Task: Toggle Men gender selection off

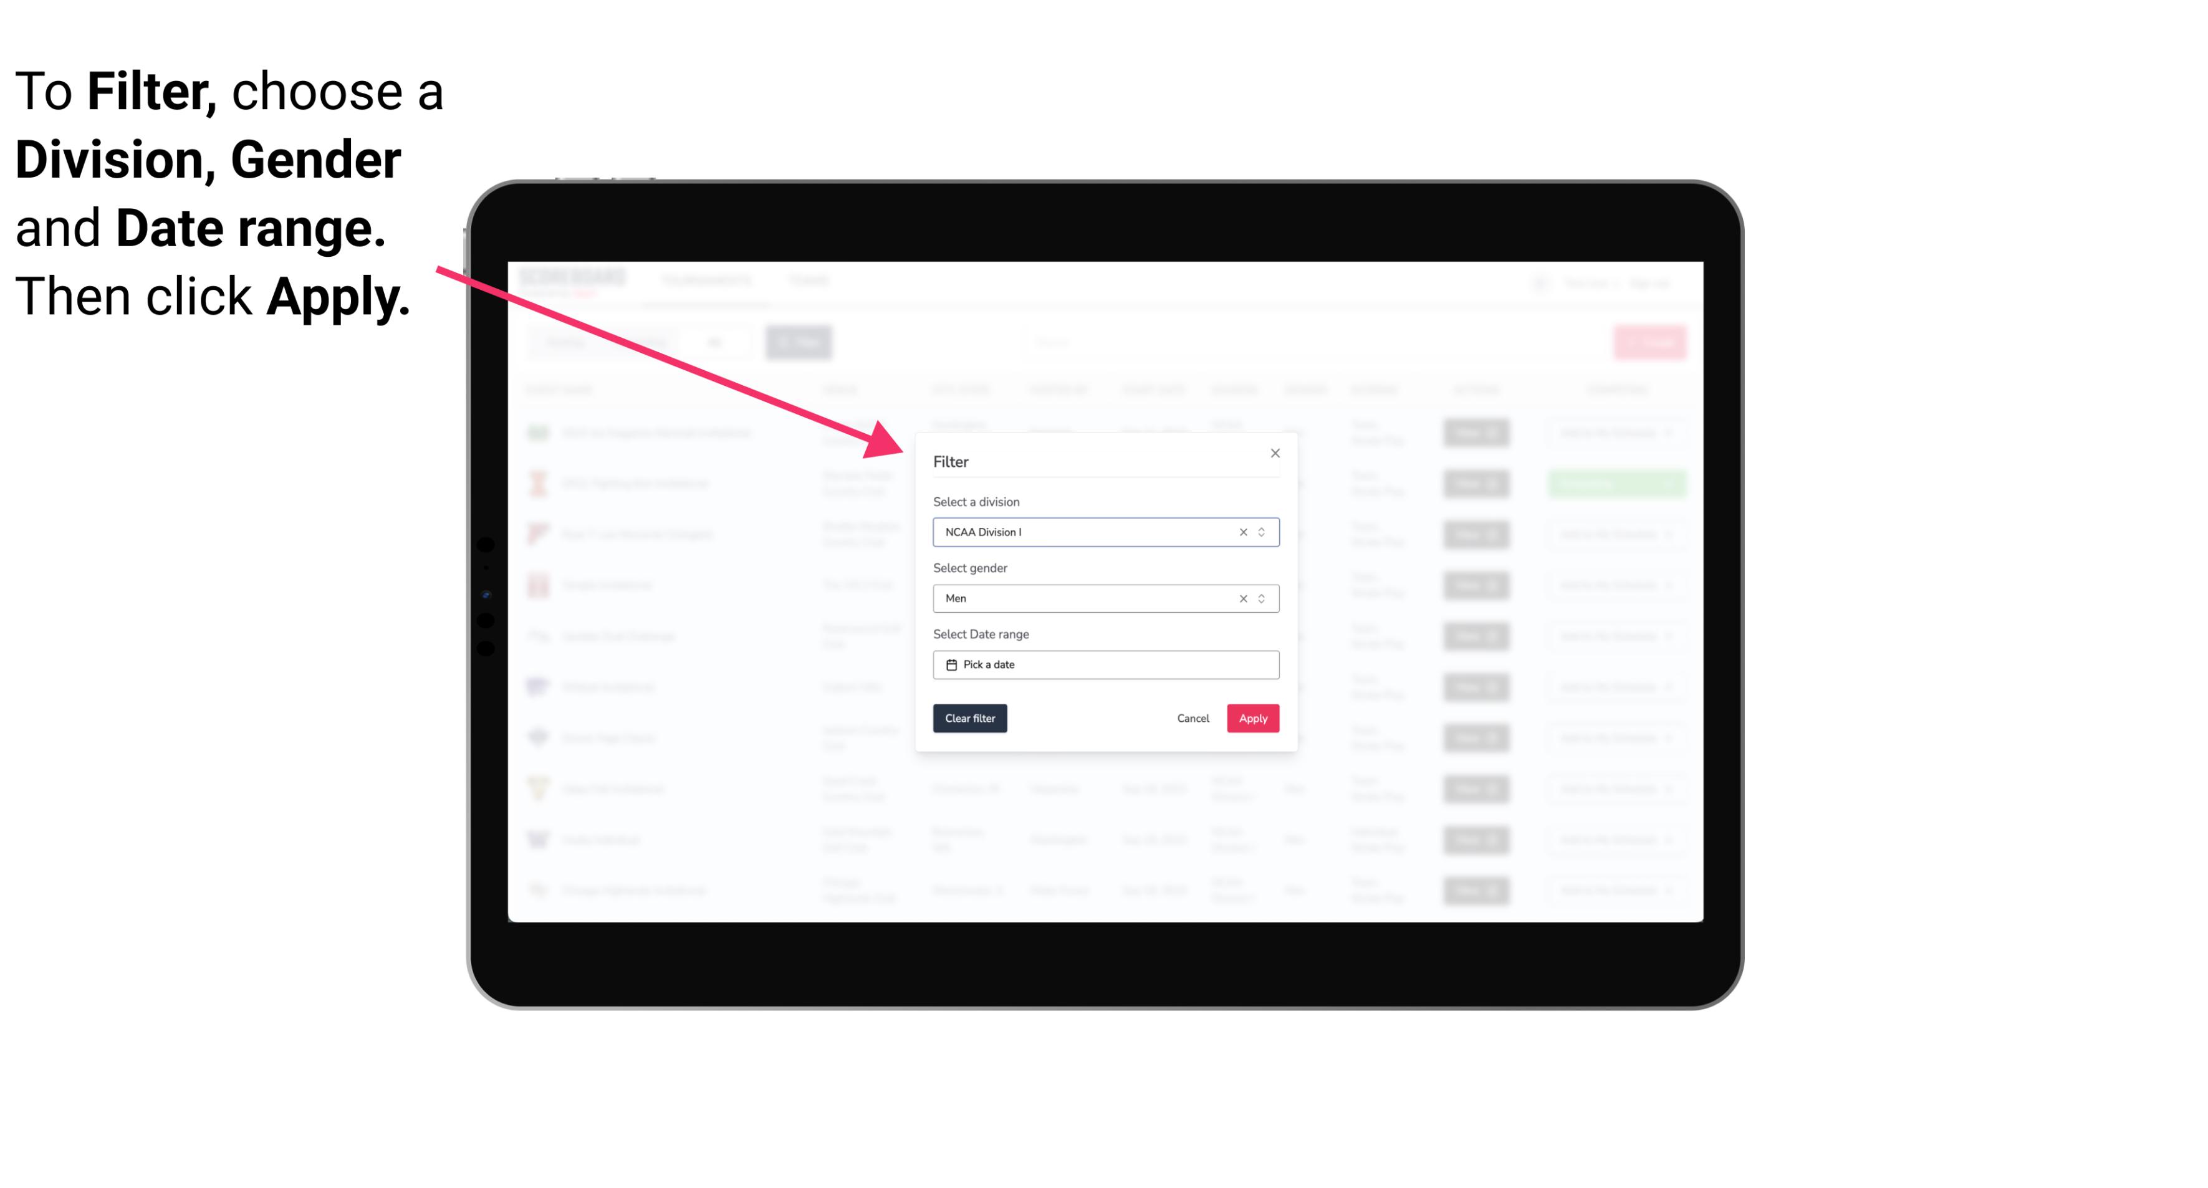Action: pyautogui.click(x=1241, y=598)
